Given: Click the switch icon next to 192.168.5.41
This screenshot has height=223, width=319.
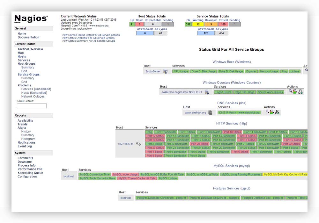Looking at the screenshot, I should tap(138, 144).
